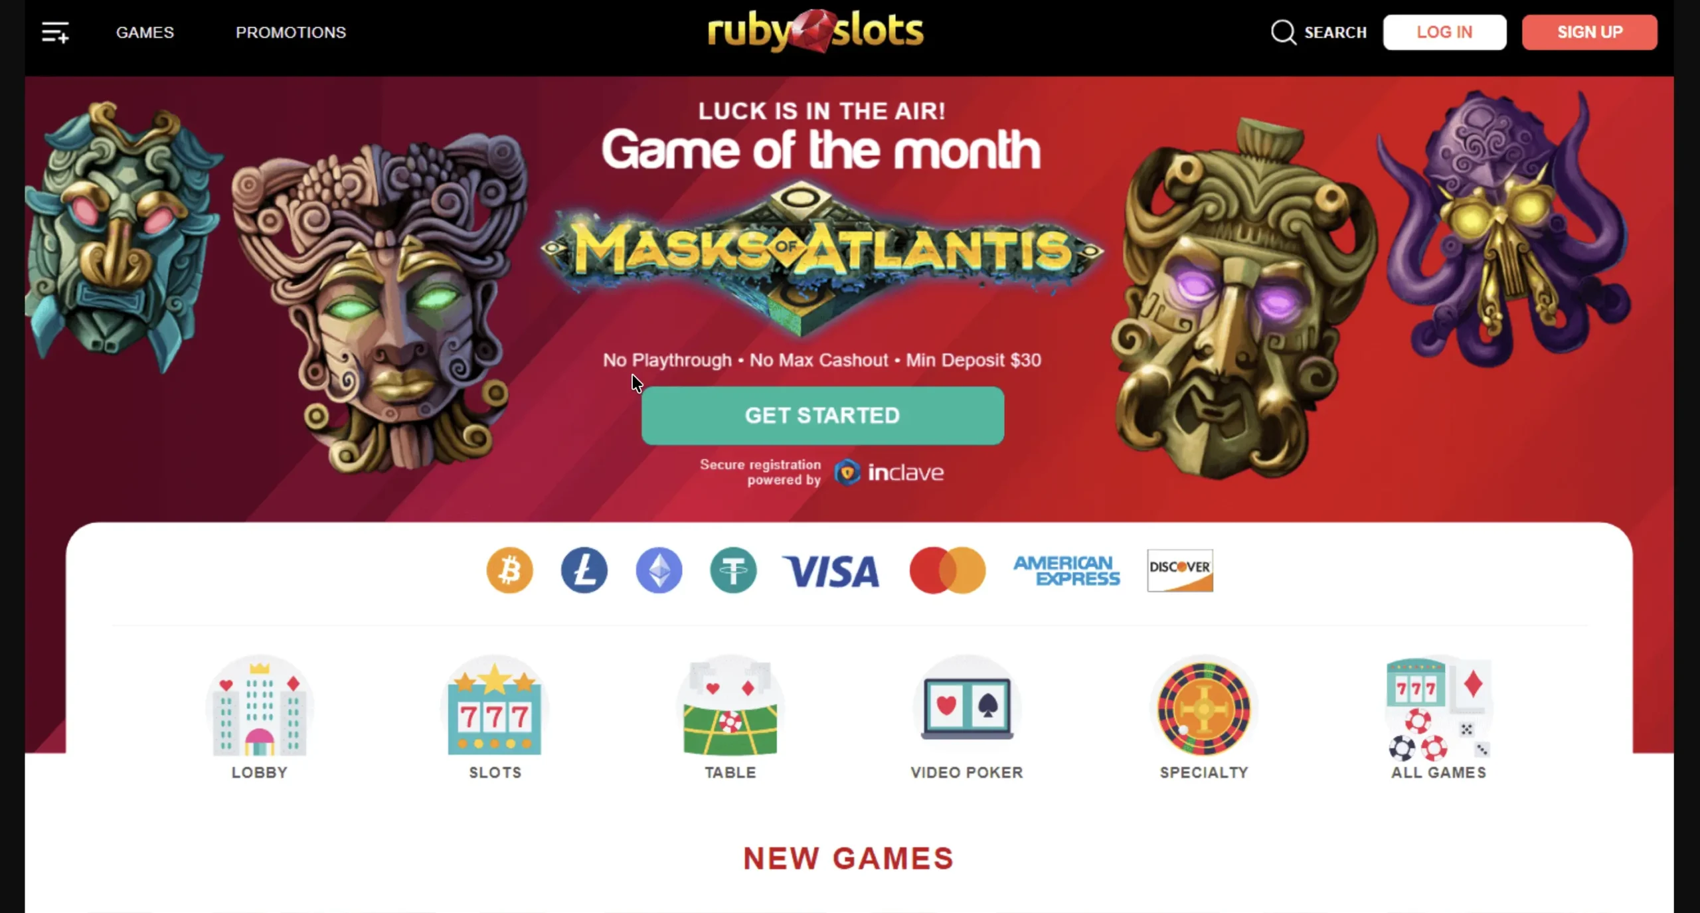This screenshot has width=1700, height=913.
Task: Select the Tether payment icon
Action: 733,570
